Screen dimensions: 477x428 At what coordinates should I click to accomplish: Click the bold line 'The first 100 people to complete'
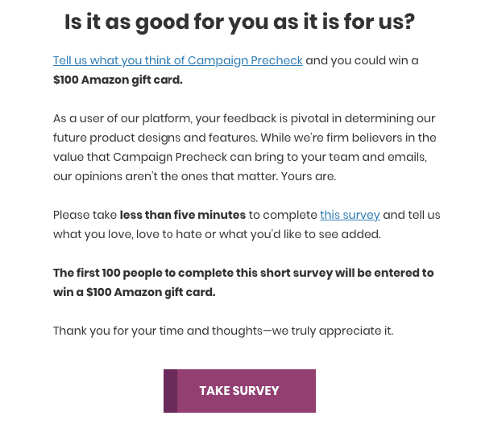coord(243,273)
